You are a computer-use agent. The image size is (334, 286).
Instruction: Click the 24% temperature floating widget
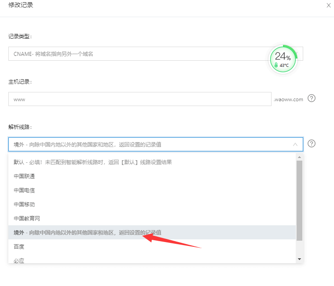(x=283, y=59)
